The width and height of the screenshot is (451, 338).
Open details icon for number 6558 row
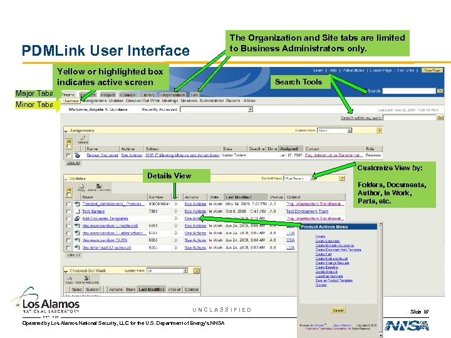[175, 225]
